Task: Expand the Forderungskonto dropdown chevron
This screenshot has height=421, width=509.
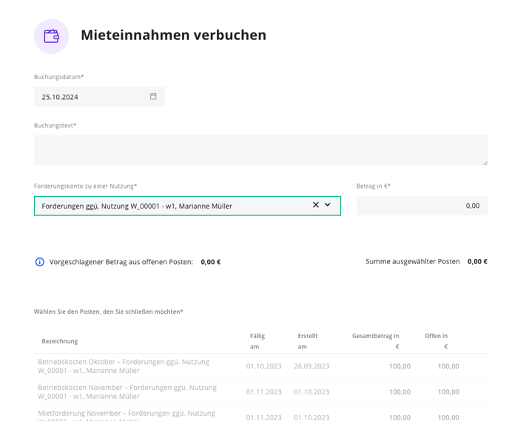Action: click(x=328, y=205)
